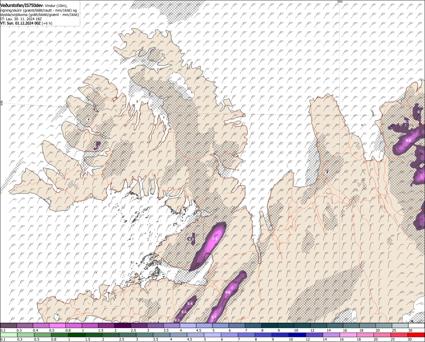Click the 0.5 value near the map's bottom edge
The image size is (425, 342).
[x=214, y=317]
